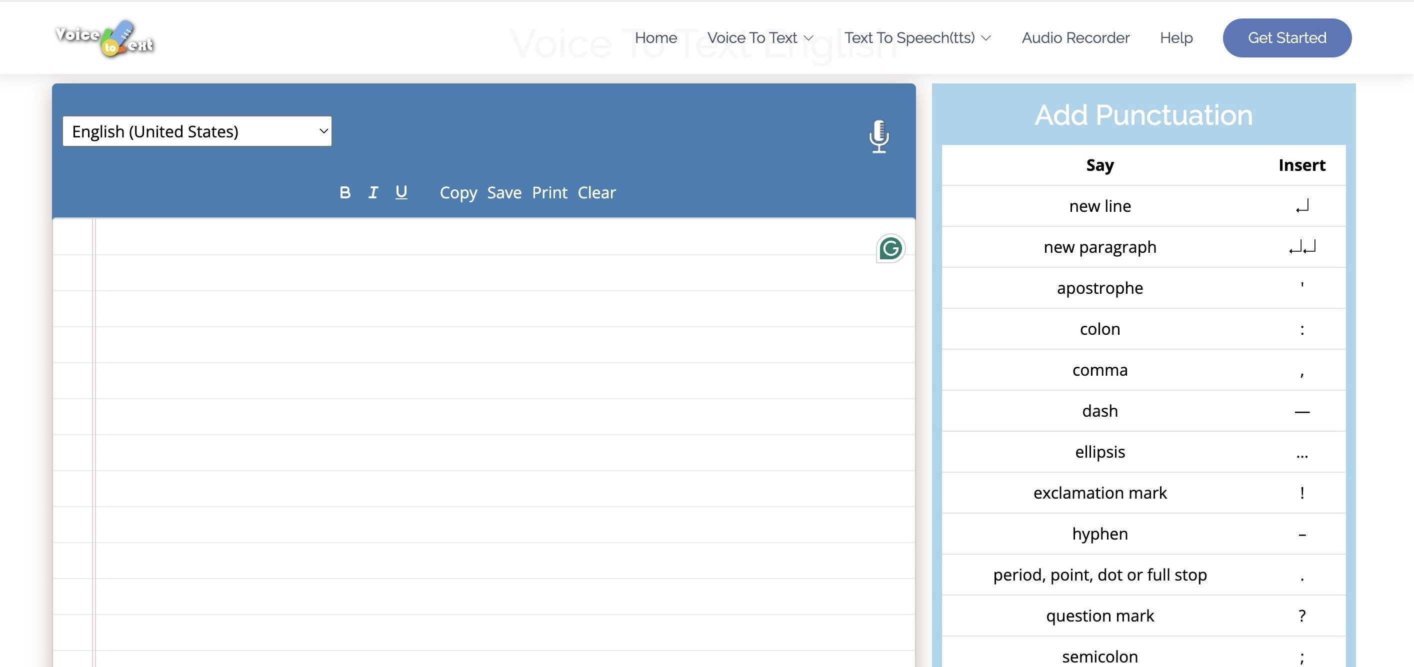
Task: Go to the Home menu item
Action: tap(655, 38)
